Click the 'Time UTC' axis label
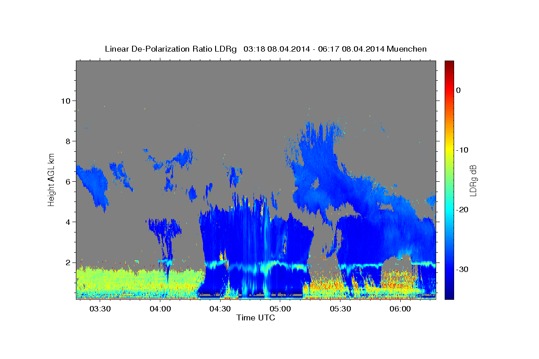This screenshot has width=539, height=359. (x=256, y=318)
